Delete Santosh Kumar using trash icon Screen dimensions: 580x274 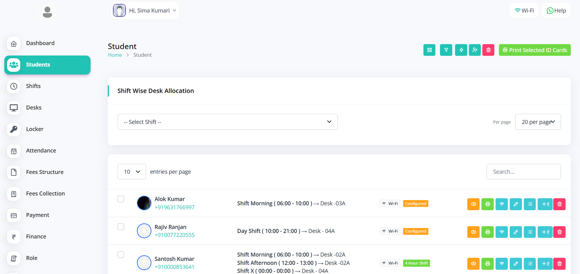(x=559, y=263)
